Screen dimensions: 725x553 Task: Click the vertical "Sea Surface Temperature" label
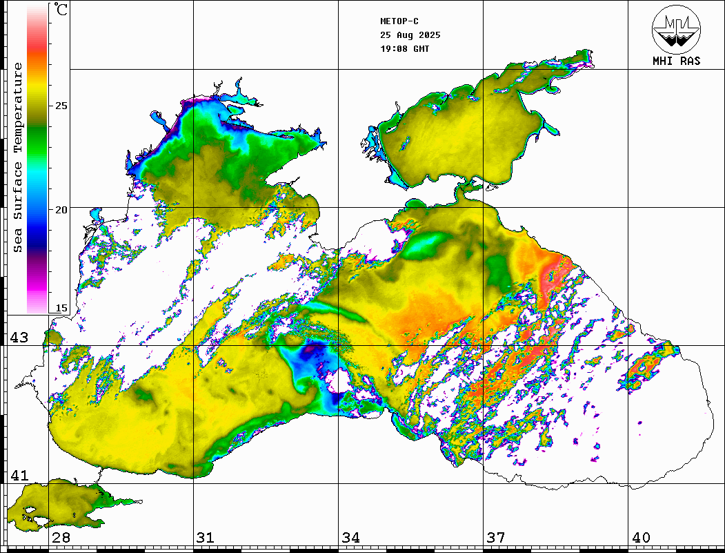[17, 157]
